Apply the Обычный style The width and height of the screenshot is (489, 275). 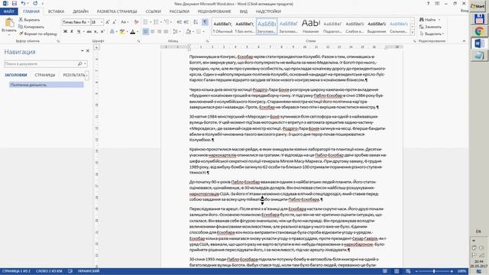point(222,26)
